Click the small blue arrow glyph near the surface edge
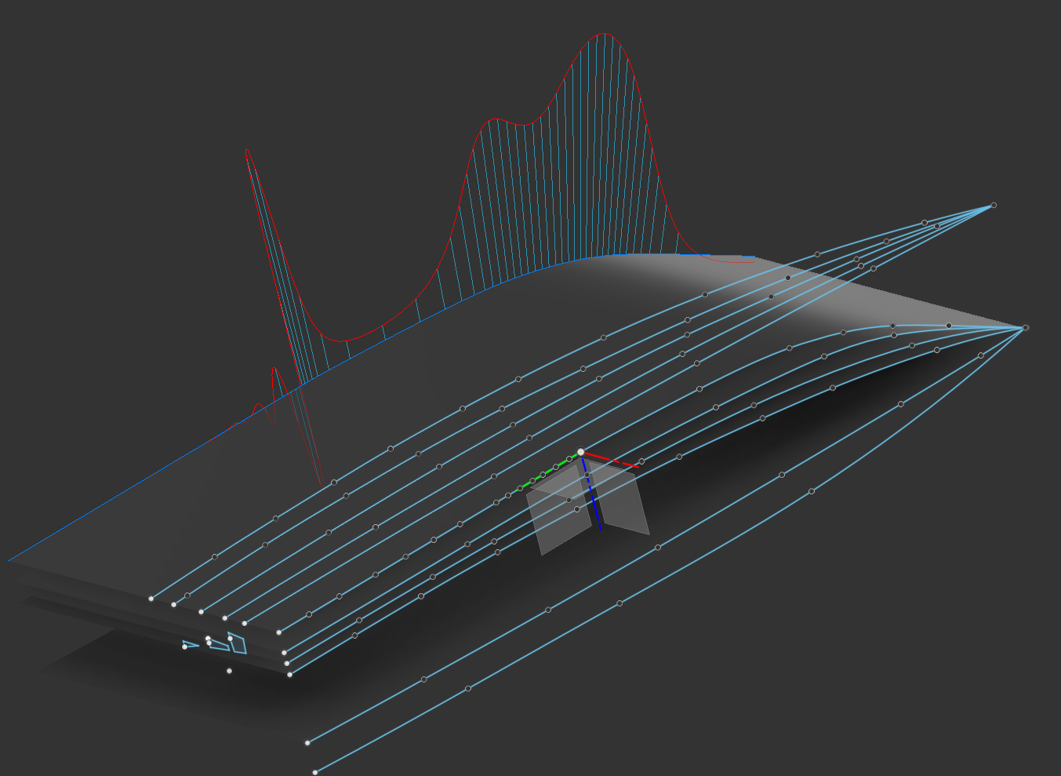The height and width of the screenshot is (776, 1061). 191,644
